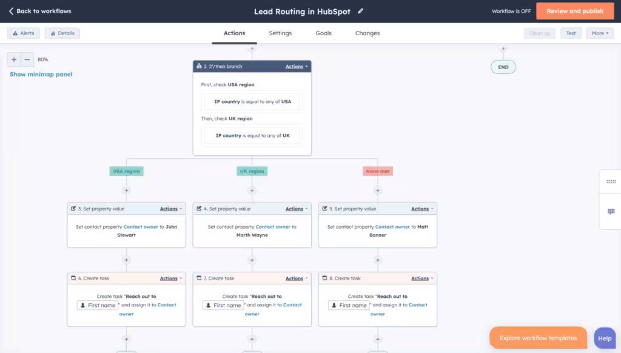621x353 pixels.
Task: Click the pencil icon to rename workflow
Action: tap(361, 11)
